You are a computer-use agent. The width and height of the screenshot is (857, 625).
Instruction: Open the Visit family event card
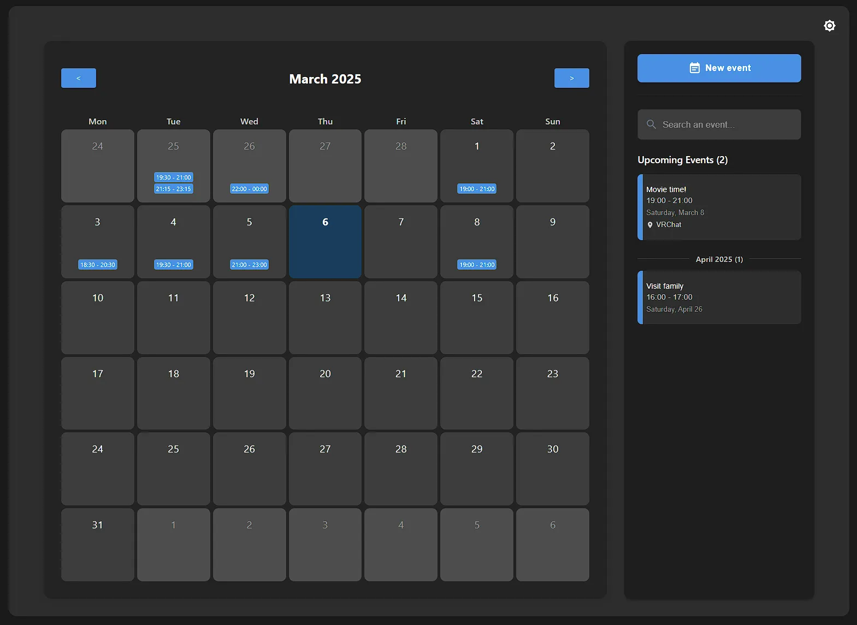(719, 297)
